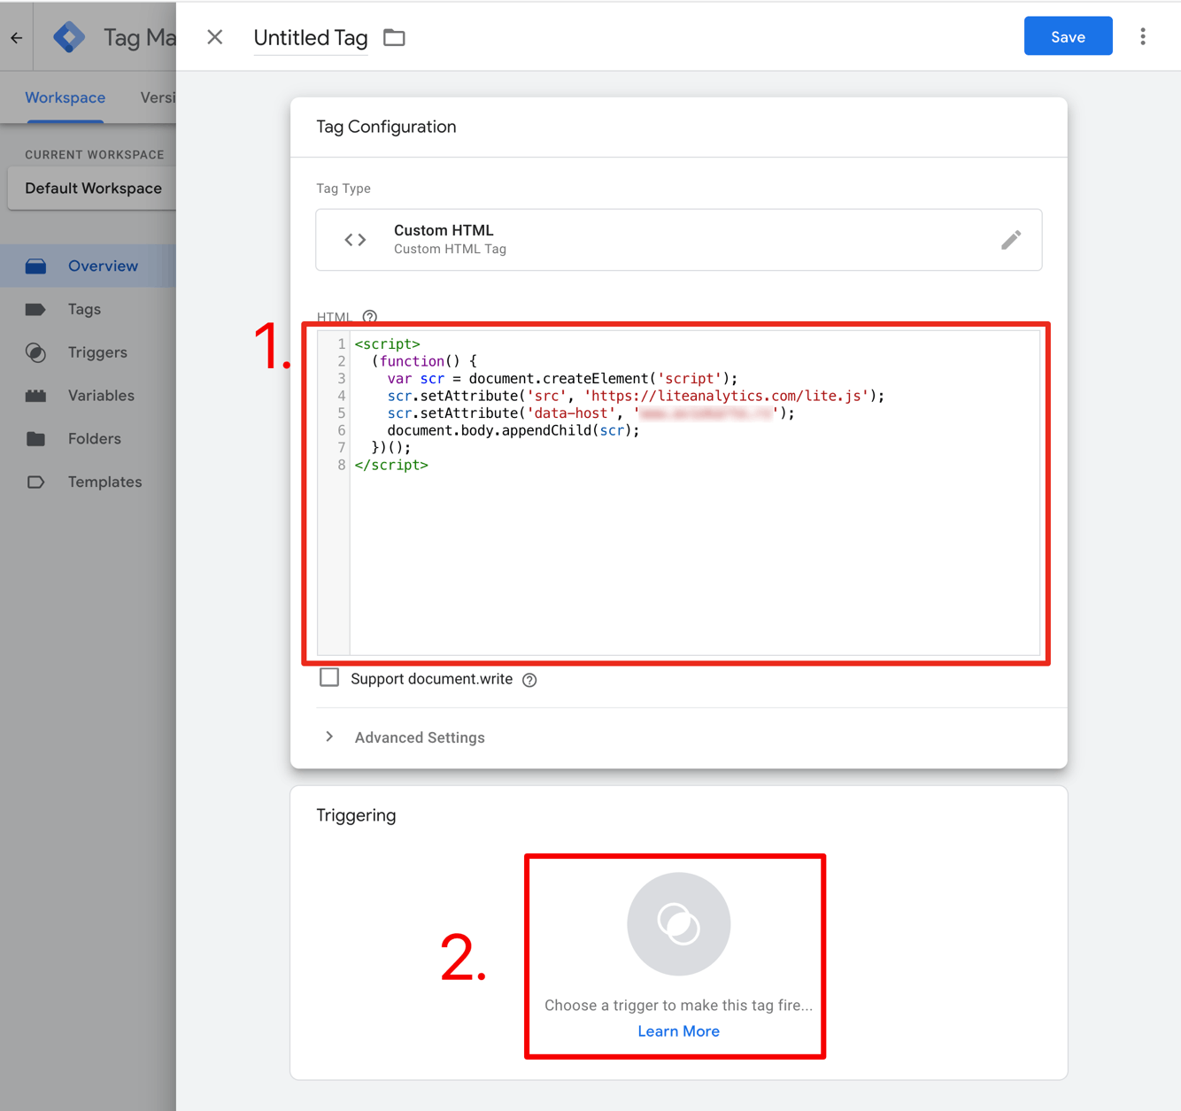The image size is (1181, 1111).
Task: Rename the Untitled Tag title
Action: pyautogui.click(x=311, y=38)
